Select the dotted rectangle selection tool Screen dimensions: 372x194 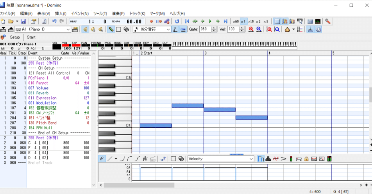click(119, 29)
